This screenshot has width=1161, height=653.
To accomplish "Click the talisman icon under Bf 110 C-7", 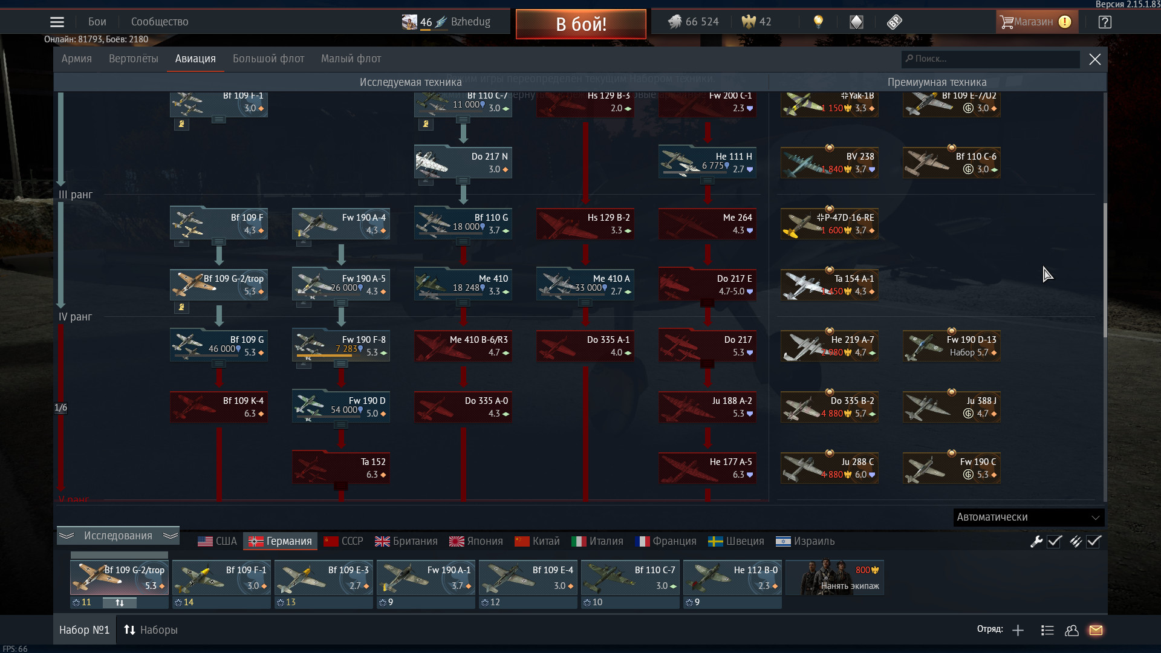I will coord(426,124).
